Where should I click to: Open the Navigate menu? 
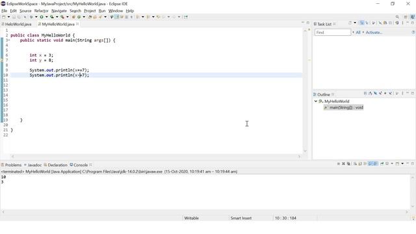click(x=59, y=11)
